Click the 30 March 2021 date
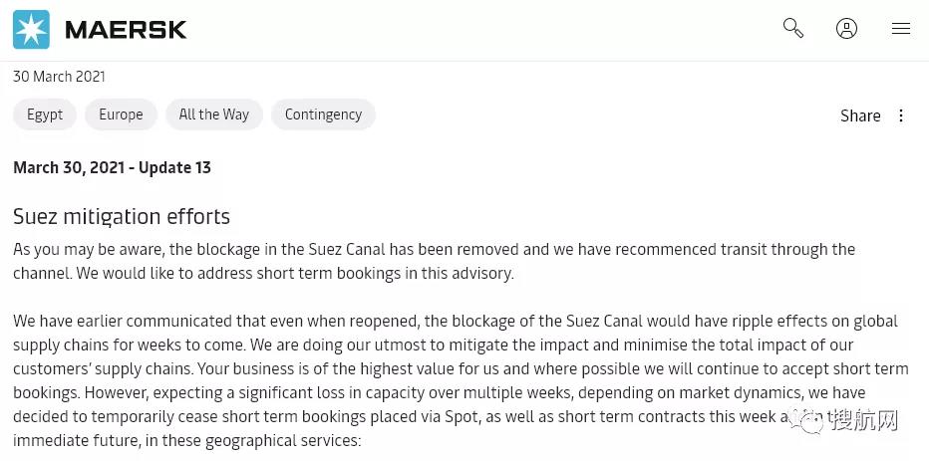929x461 pixels. click(x=59, y=77)
